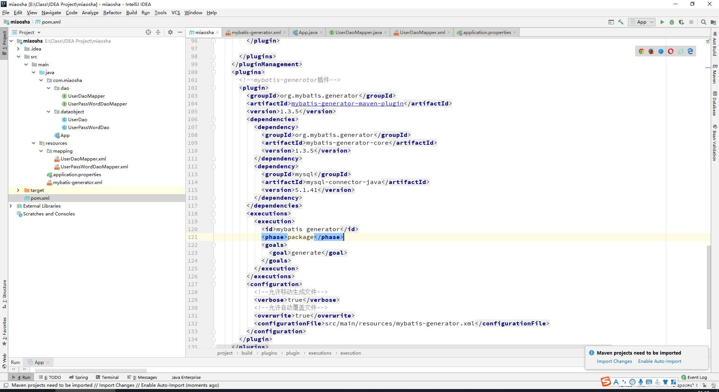Open Search Everywhere magnifier icon

[704, 22]
